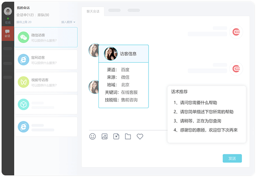Select the 视频号访客 butterfly icon
This screenshot has height=177, width=256.
pos(23,82)
